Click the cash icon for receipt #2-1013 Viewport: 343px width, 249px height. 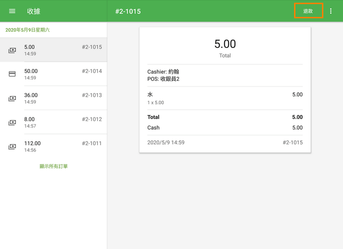(12, 98)
